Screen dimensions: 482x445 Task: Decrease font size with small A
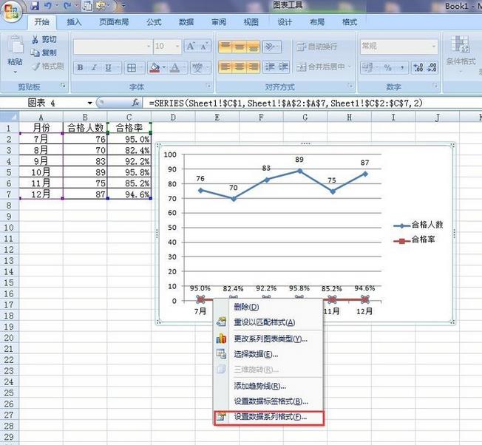204,46
